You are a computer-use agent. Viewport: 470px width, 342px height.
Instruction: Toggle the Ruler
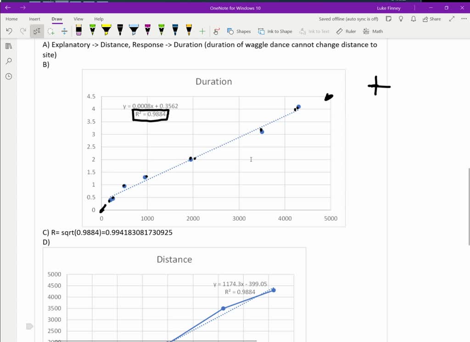pyautogui.click(x=346, y=31)
